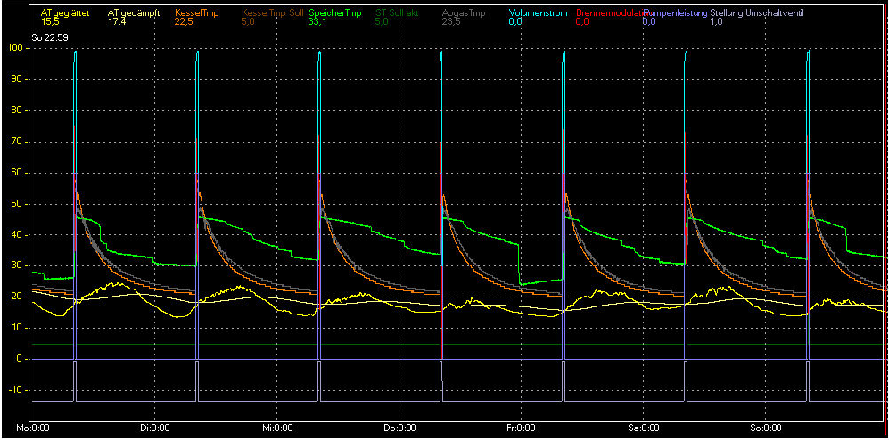This screenshot has width=889, height=440.
Task: Click the 5,0 value under KesselTmp Soll
Action: pyautogui.click(x=248, y=21)
